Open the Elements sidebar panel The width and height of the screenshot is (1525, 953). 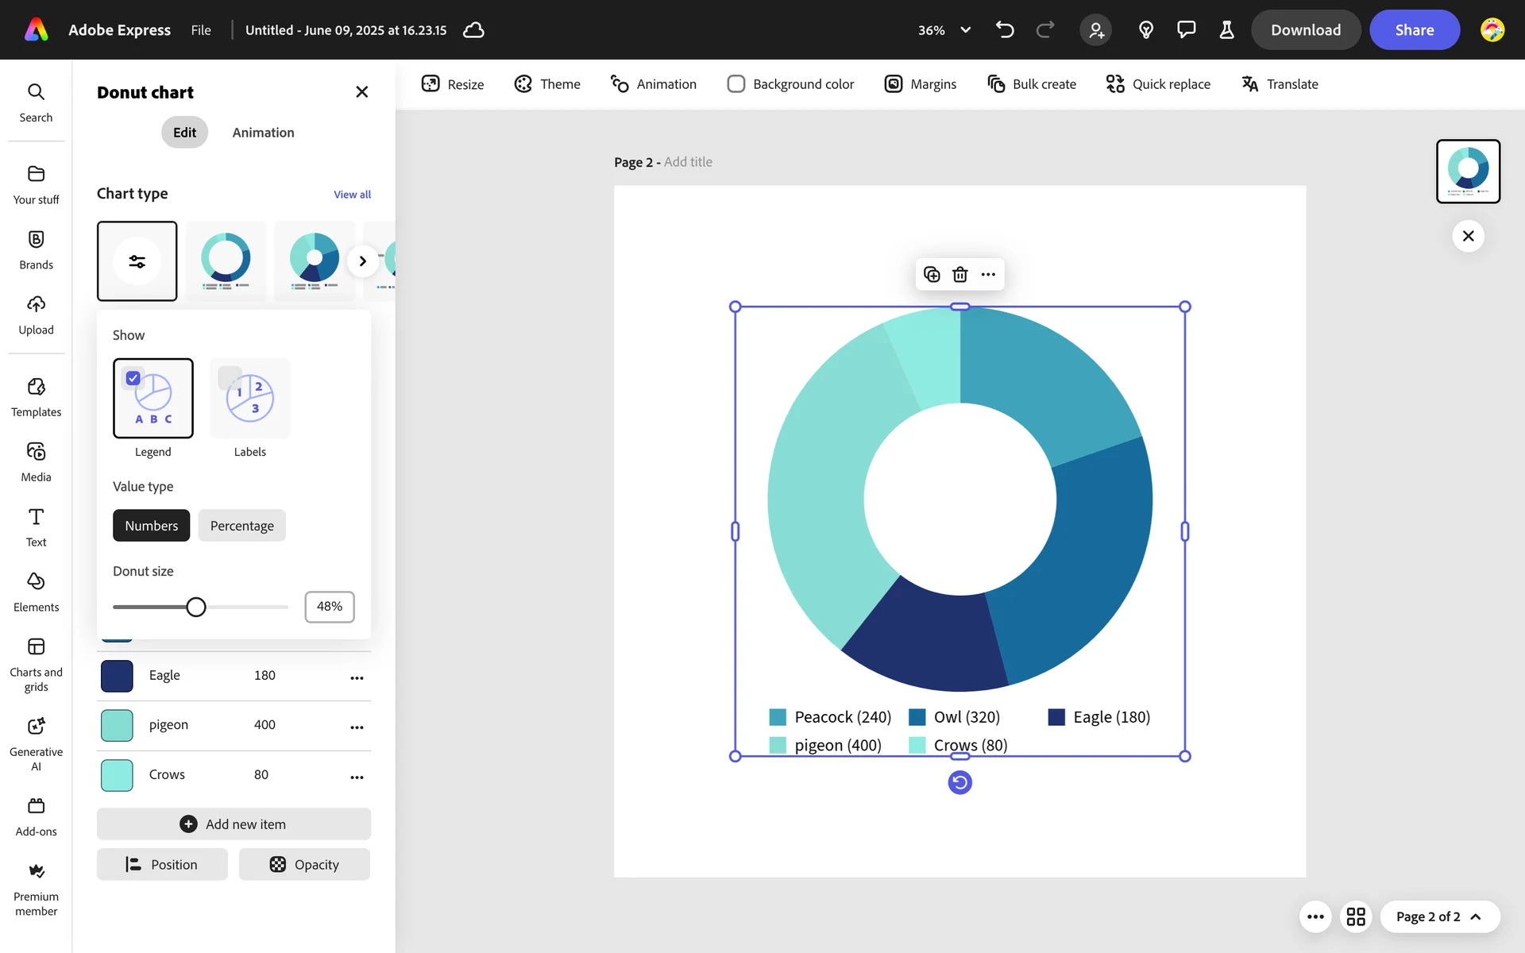click(36, 592)
